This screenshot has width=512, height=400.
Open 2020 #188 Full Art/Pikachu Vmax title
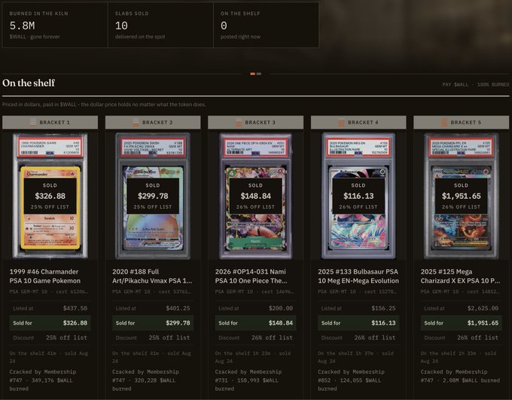click(x=152, y=276)
